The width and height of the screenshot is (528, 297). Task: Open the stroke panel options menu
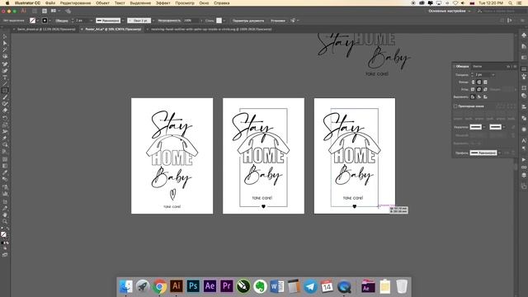[x=515, y=66]
